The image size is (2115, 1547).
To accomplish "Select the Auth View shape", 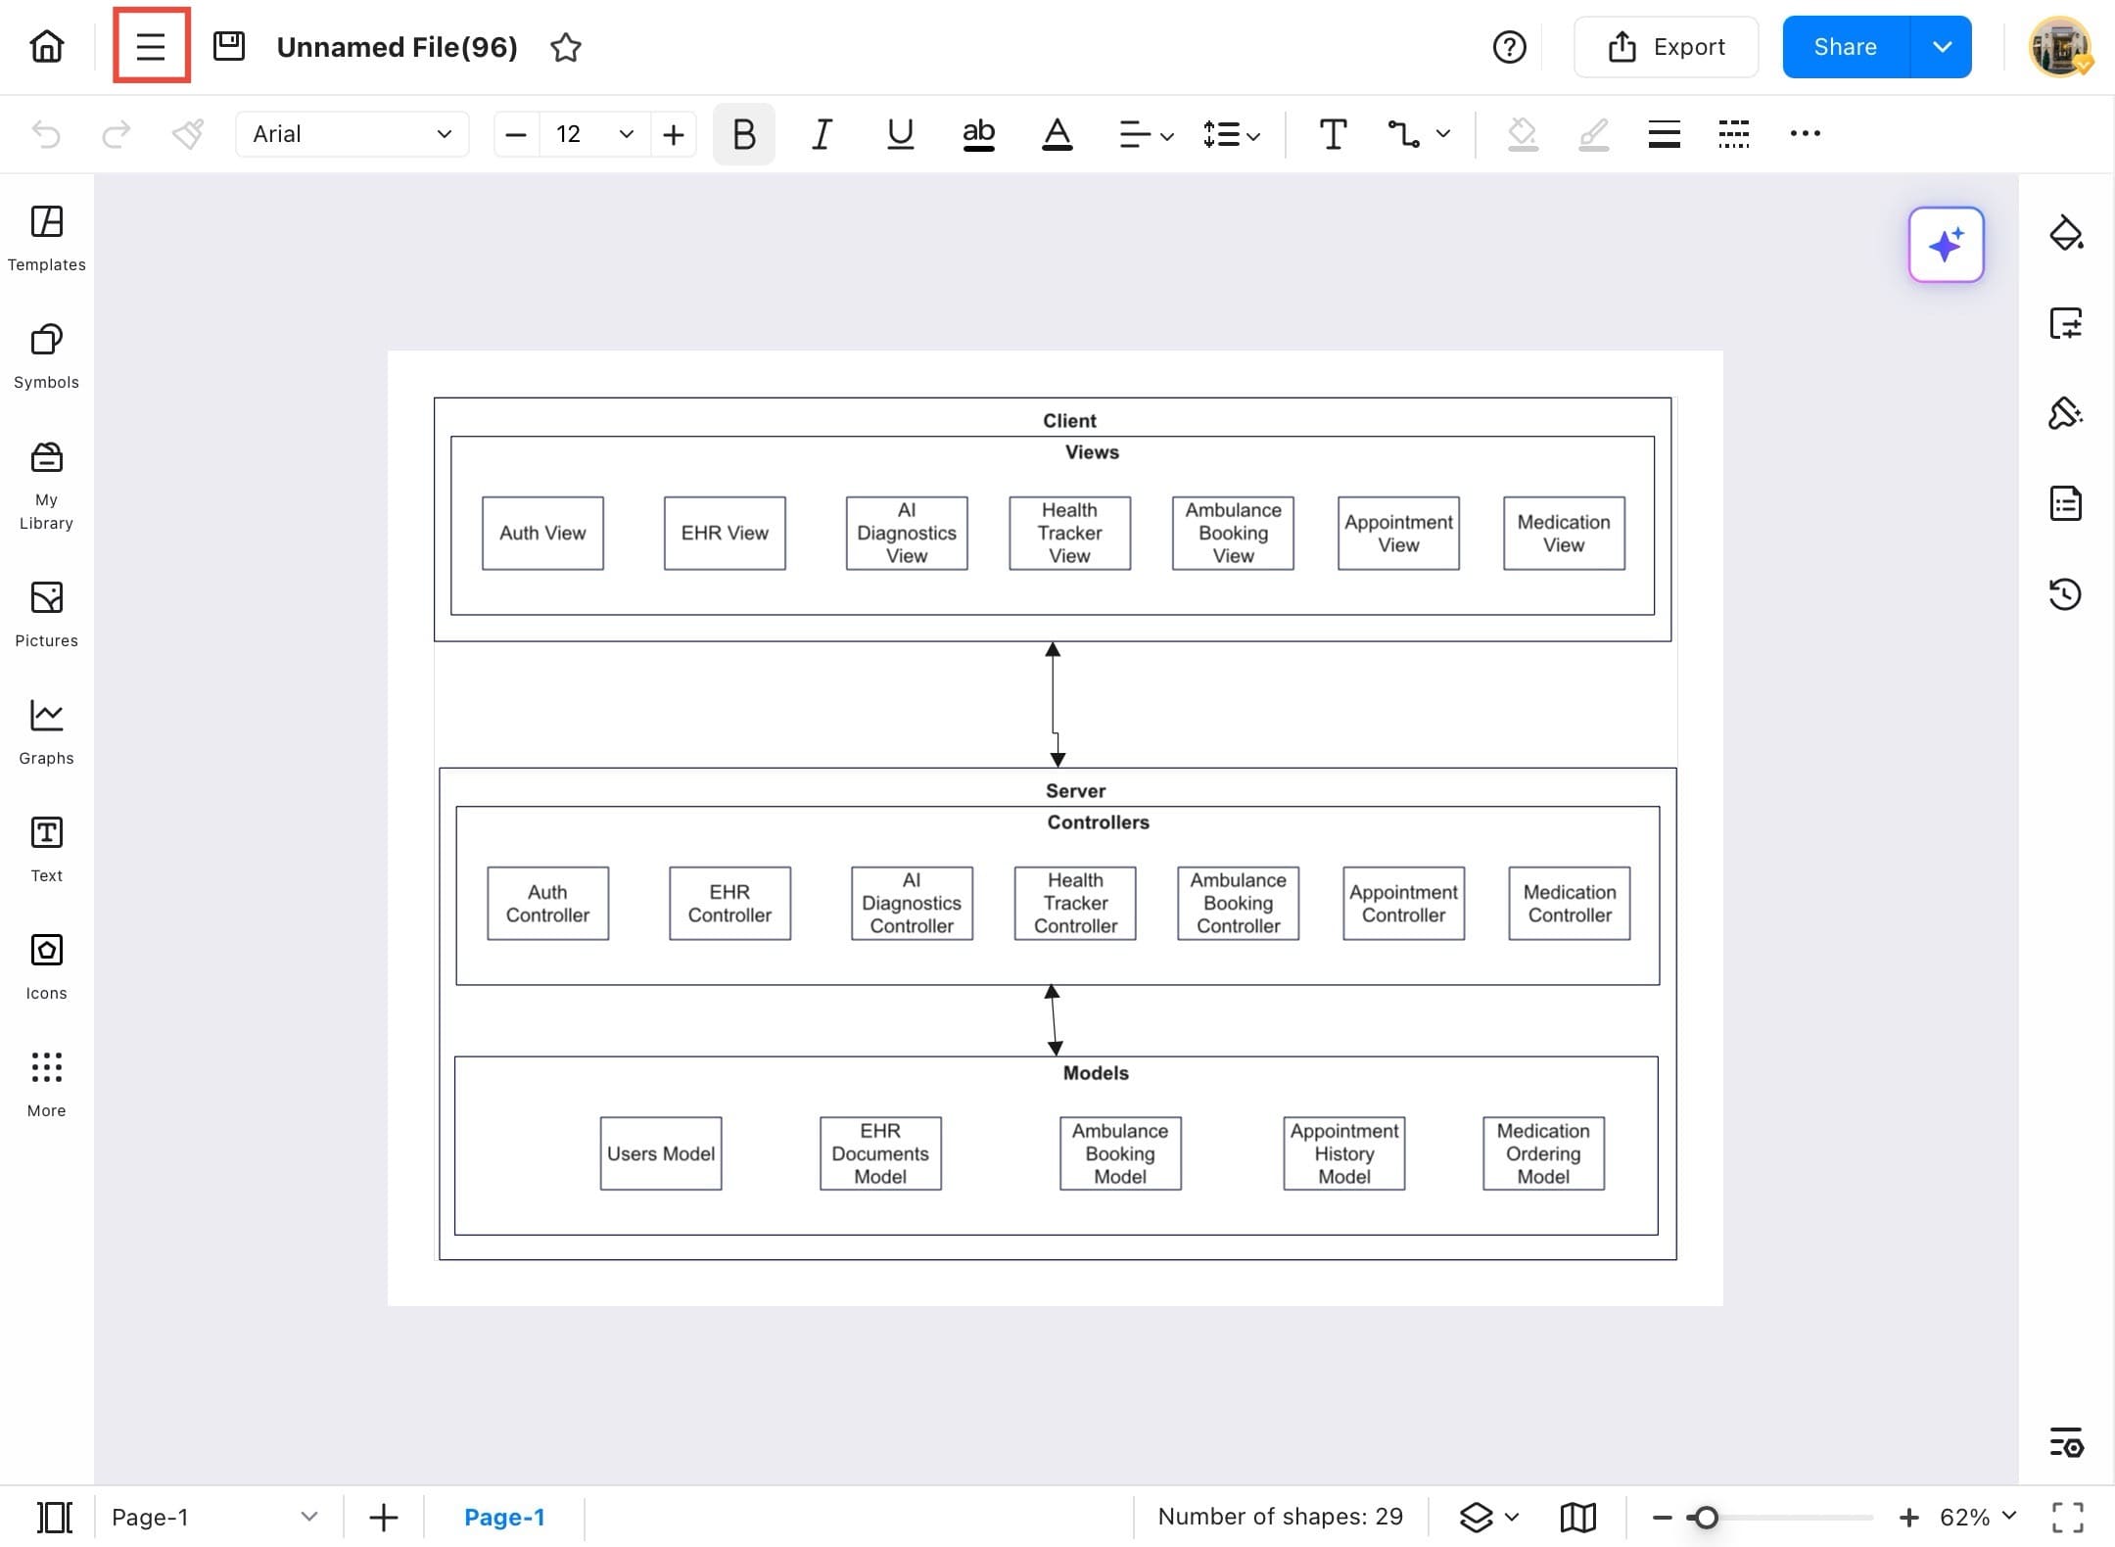I will (542, 533).
